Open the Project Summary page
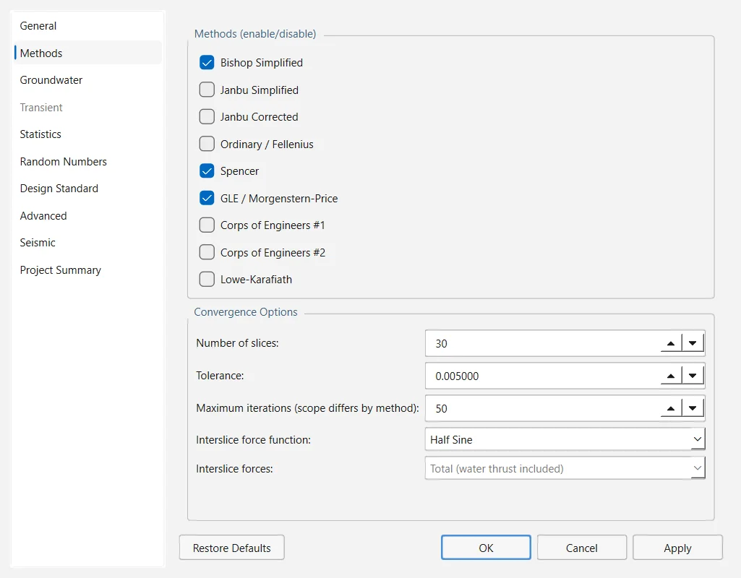741x578 pixels. click(88, 270)
